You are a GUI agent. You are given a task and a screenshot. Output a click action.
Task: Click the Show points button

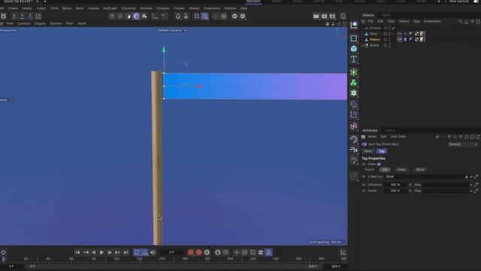click(420, 169)
